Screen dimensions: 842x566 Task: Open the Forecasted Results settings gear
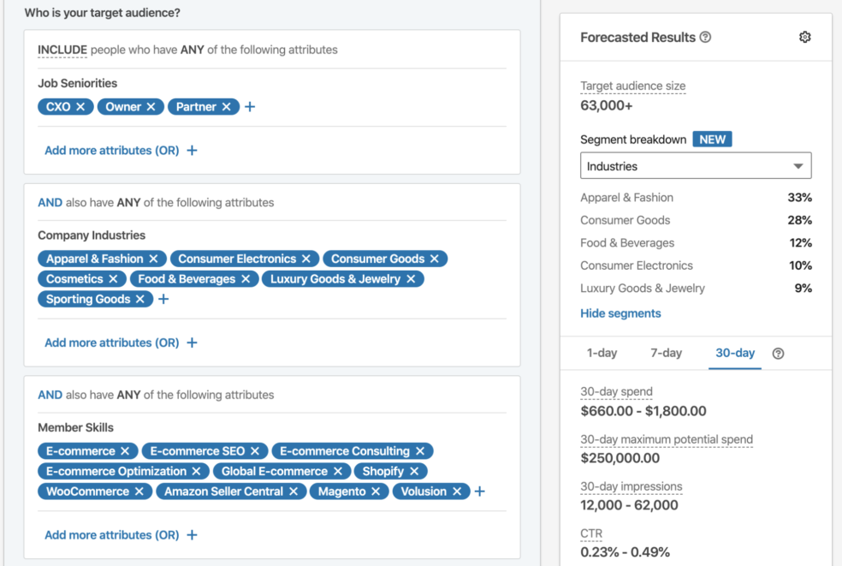804,37
